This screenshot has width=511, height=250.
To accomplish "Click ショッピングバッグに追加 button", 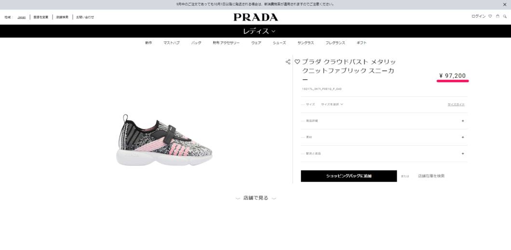I will tap(349, 176).
